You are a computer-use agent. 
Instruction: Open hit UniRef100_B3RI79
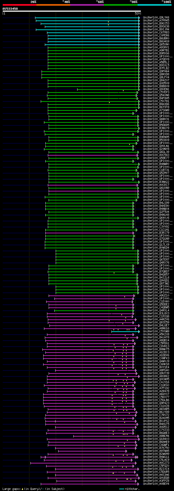156,233
